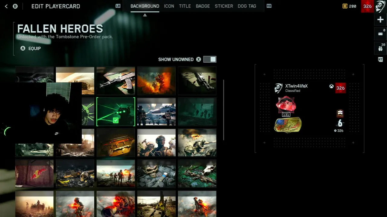Click the Tombstone Pre-Order pack description
Viewport: 387px width, 217px height.
coord(65,37)
